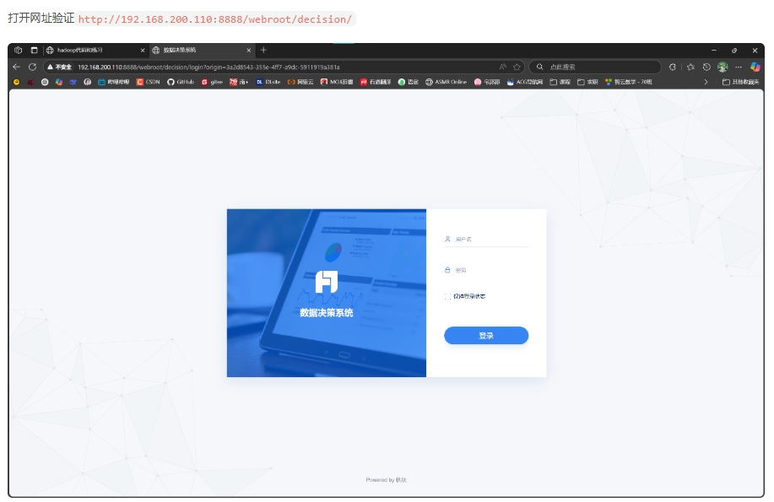Open the GitHub bookmark

(x=181, y=82)
